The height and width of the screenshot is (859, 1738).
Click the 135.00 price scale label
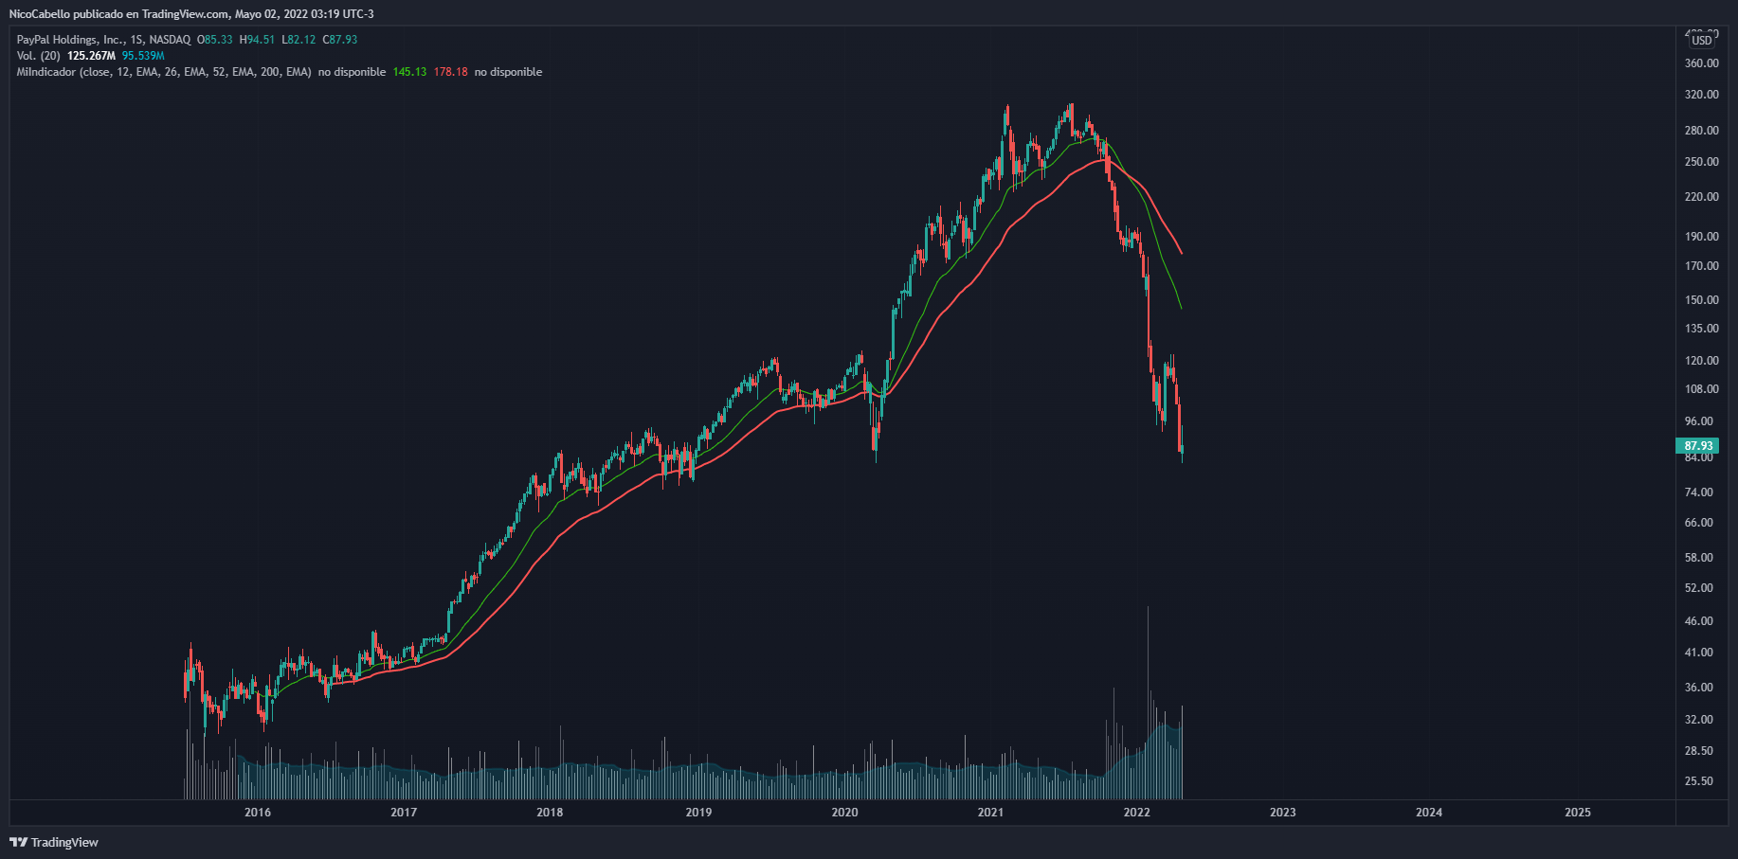point(1702,329)
